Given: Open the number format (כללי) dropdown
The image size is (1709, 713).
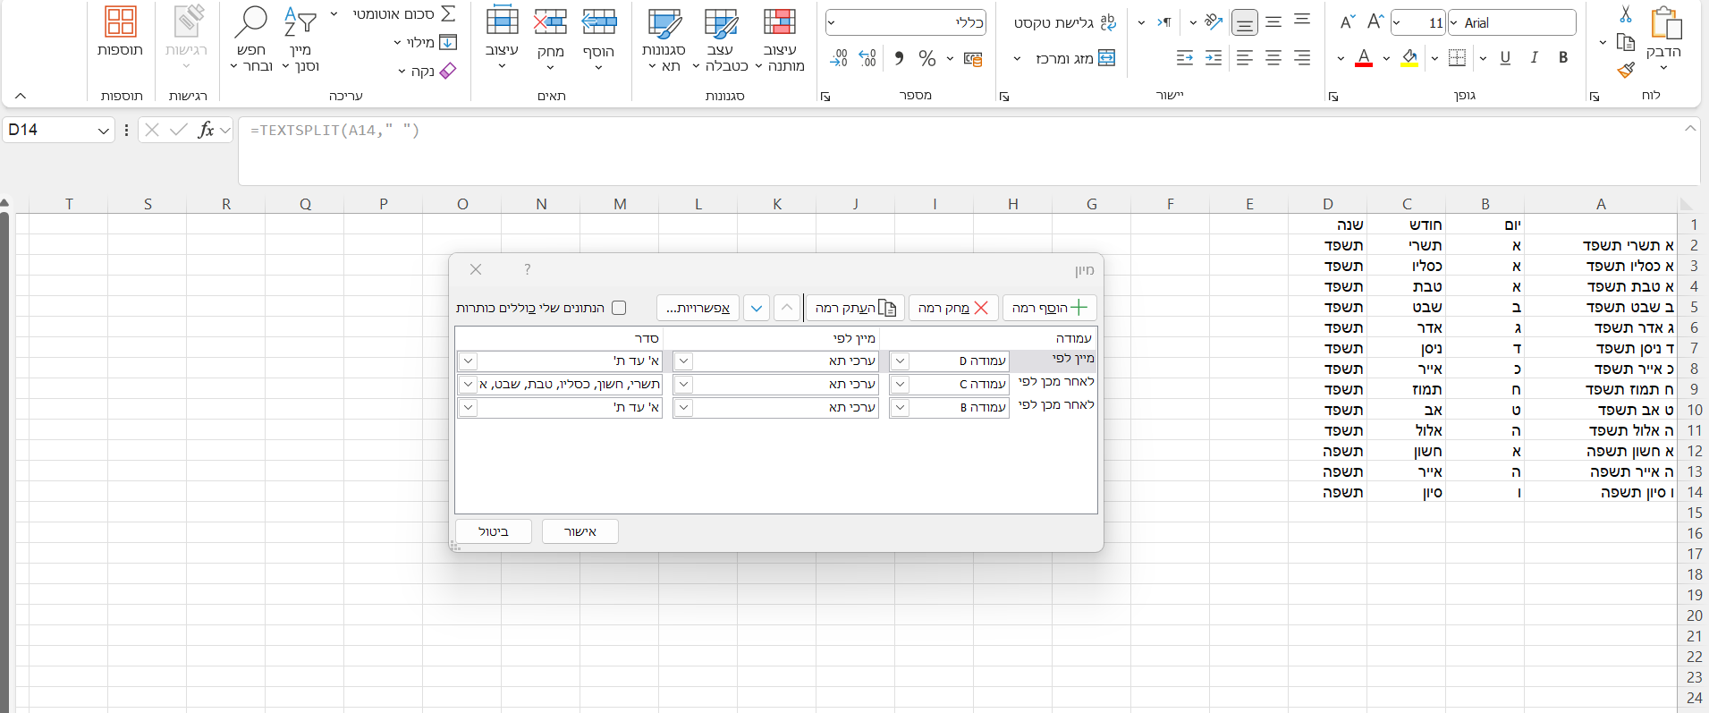Looking at the screenshot, I should tap(831, 22).
